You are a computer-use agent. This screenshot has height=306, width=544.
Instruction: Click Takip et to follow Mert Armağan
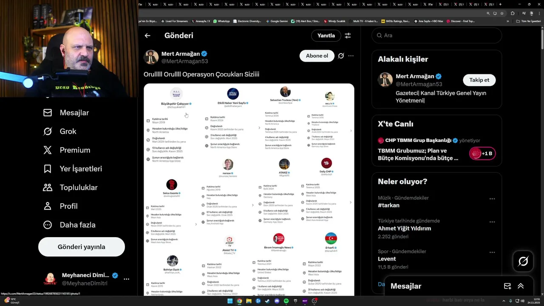point(479,80)
